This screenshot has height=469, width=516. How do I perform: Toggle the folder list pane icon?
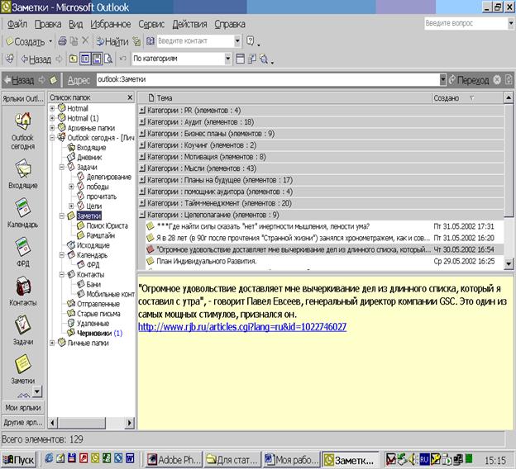click(x=85, y=59)
